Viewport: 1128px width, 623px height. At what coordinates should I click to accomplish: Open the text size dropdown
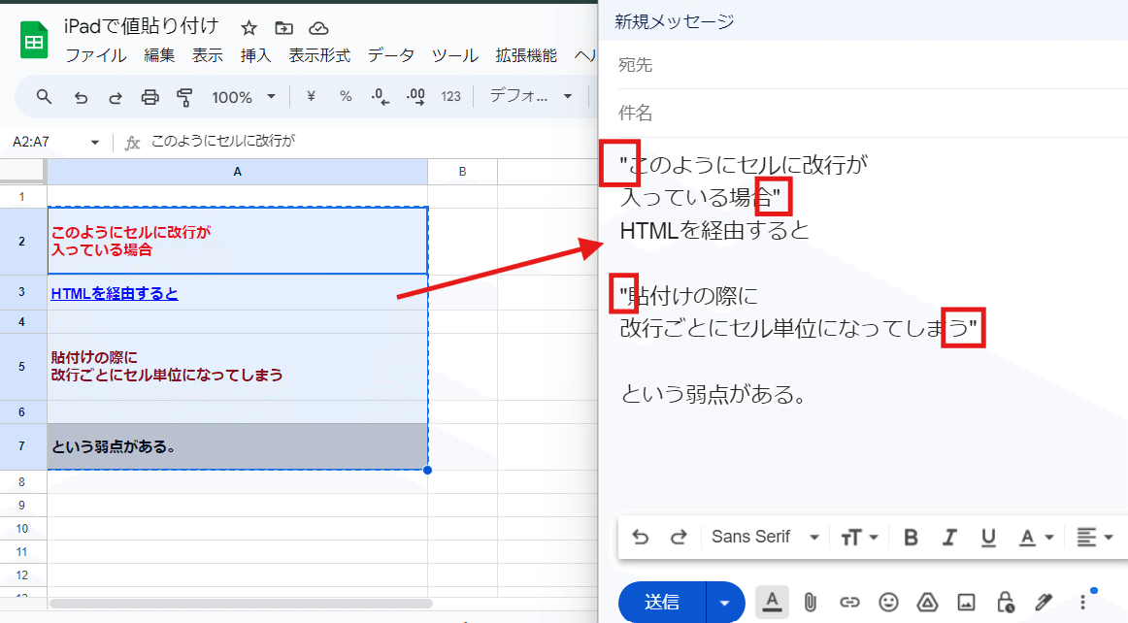point(859,538)
